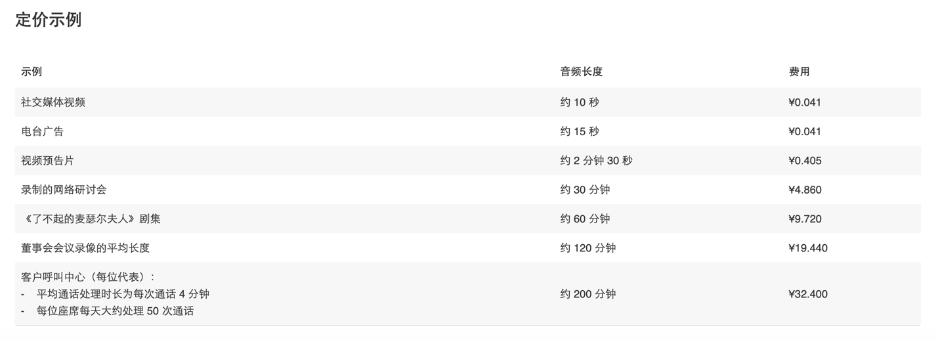The width and height of the screenshot is (938, 340).
Task: Click the 视频预告片 row label
Action: [x=48, y=160]
